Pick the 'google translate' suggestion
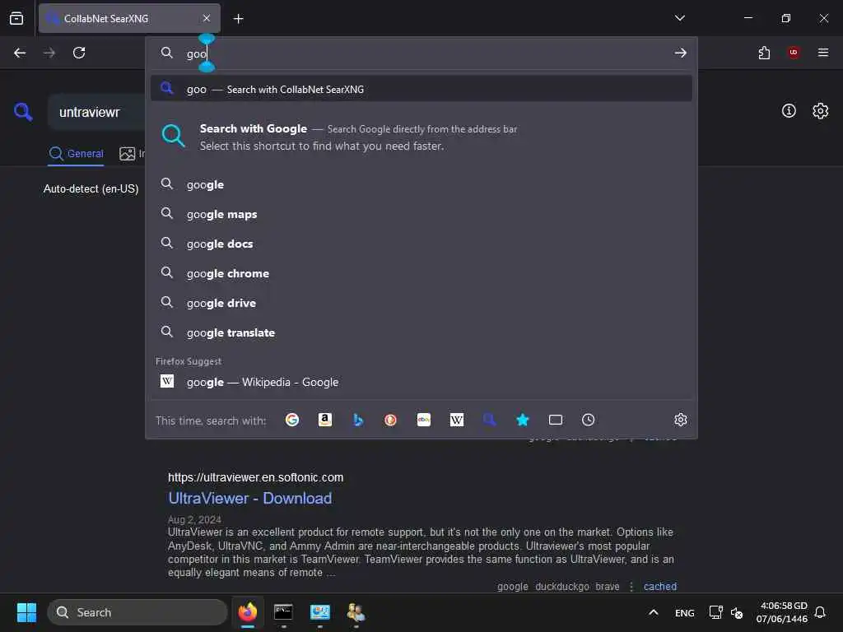Viewport: 843px width, 632px height. (x=421, y=332)
